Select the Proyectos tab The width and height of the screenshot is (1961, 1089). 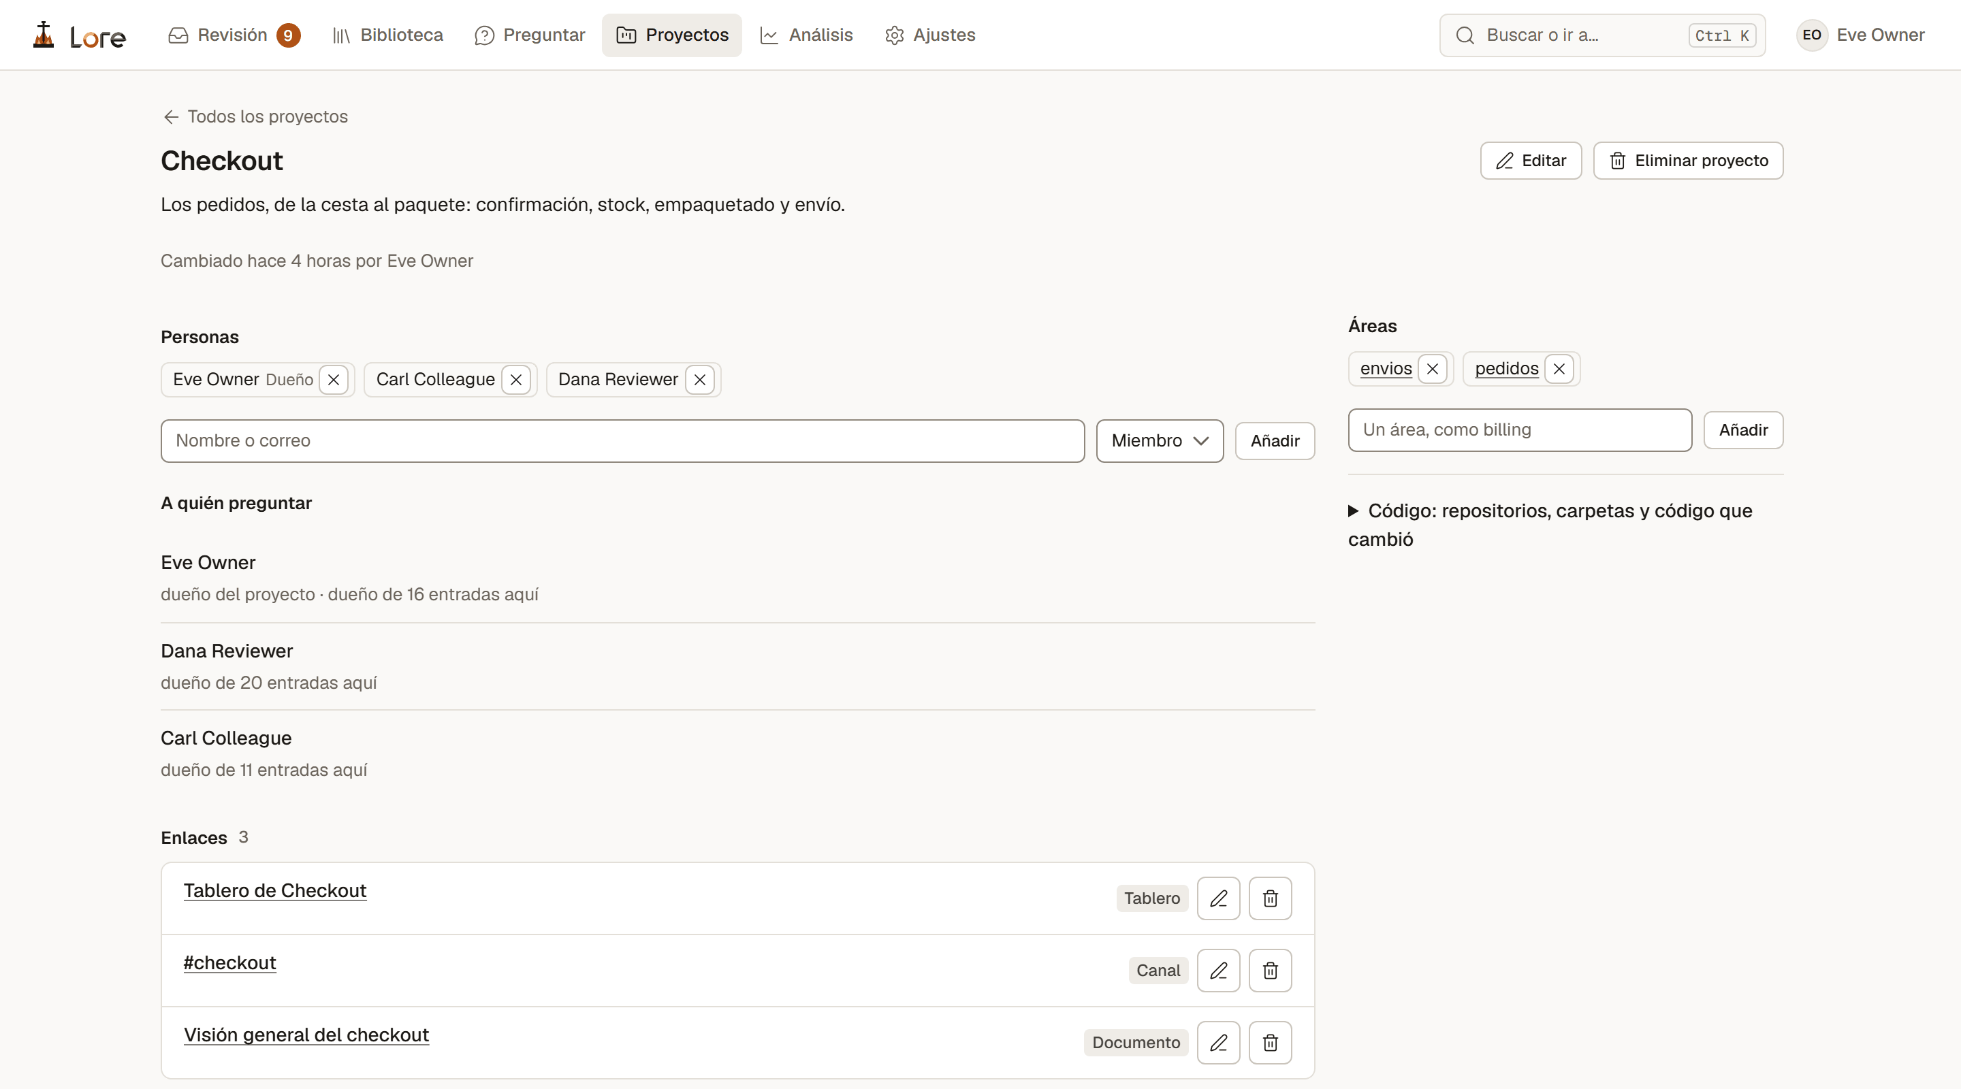pos(671,35)
